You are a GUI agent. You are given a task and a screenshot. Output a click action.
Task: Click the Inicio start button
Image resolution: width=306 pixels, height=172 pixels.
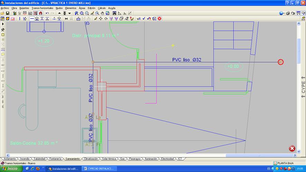[x=10, y=169]
